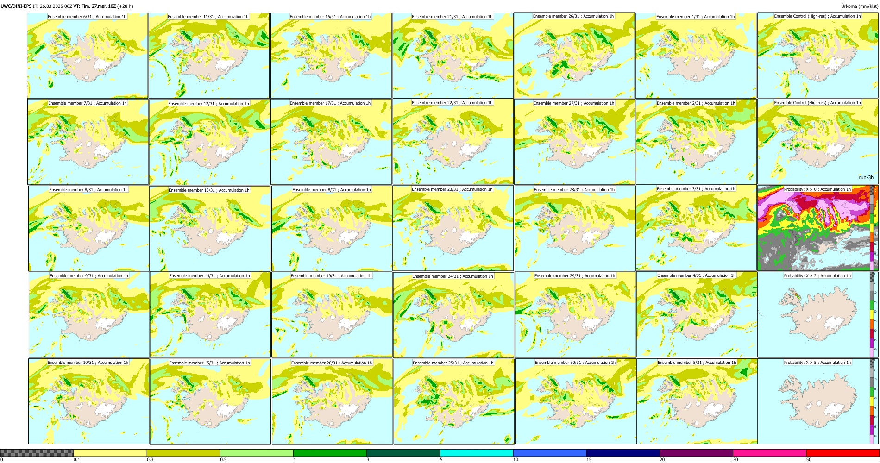The width and height of the screenshot is (880, 463).
Task: View the Ensemble member 13/31 precipitation map
Action: [x=210, y=229]
